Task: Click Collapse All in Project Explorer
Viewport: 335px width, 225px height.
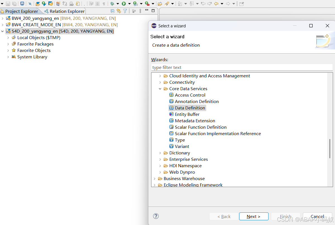Action: [x=112, y=11]
